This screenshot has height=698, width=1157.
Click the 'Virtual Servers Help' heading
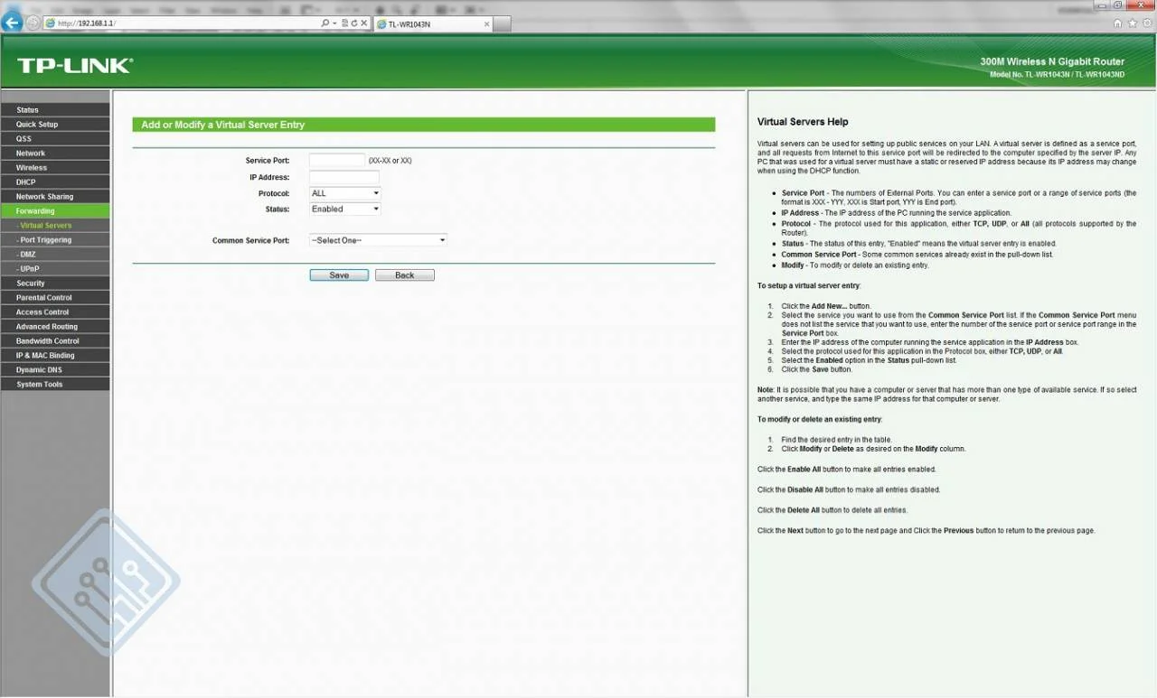click(803, 122)
